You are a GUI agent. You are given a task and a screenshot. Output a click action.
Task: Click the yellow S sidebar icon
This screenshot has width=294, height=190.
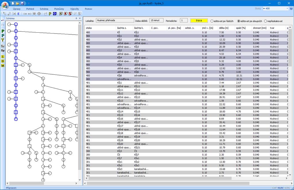pos(3,57)
